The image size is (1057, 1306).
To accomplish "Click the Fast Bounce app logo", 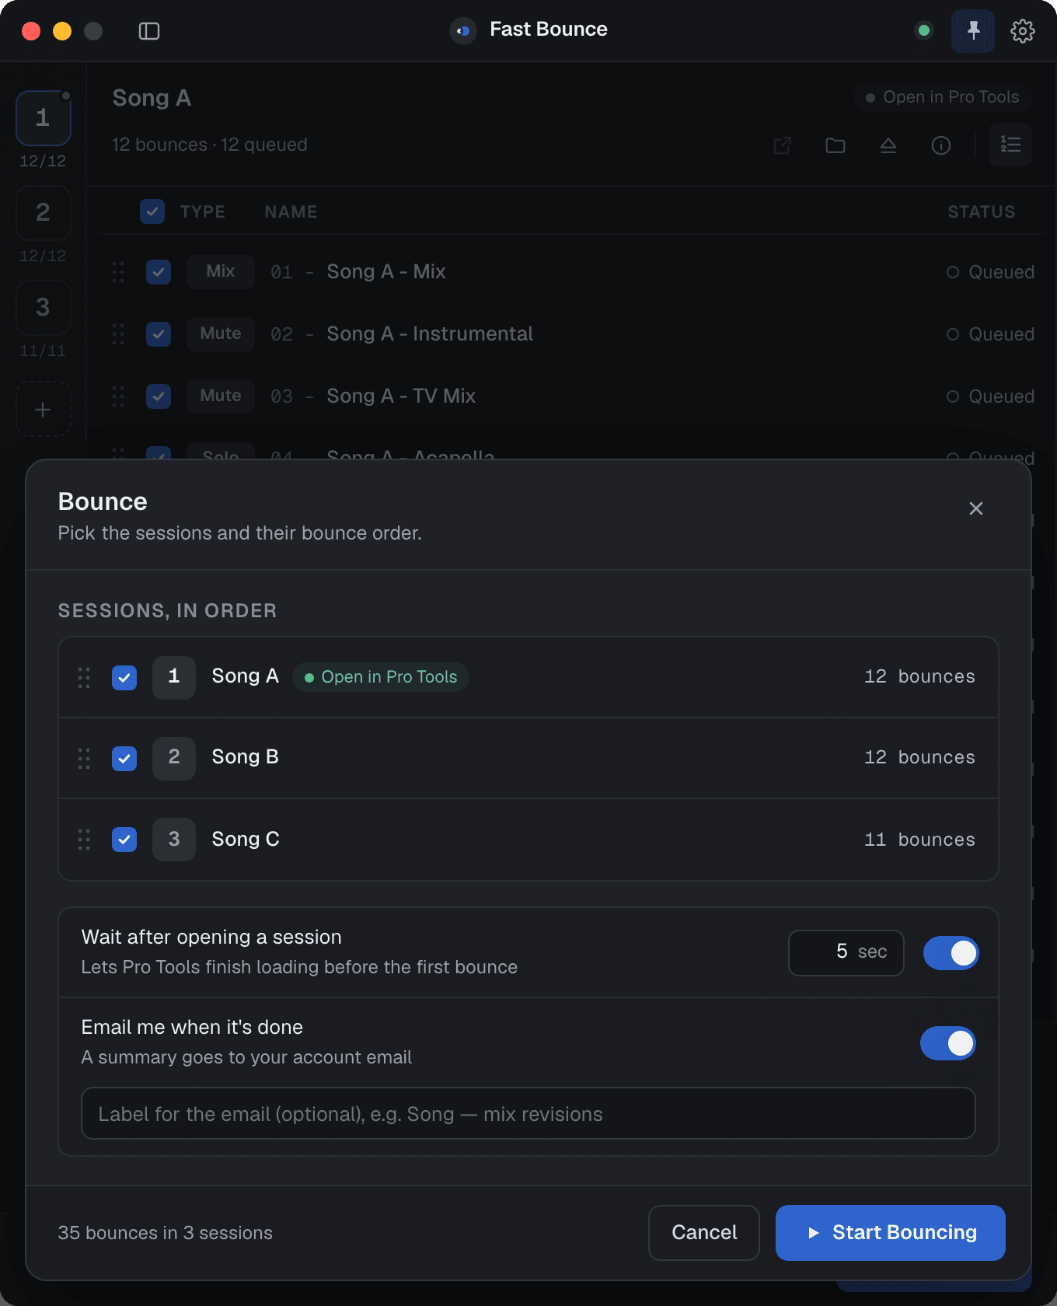I will click(x=463, y=31).
